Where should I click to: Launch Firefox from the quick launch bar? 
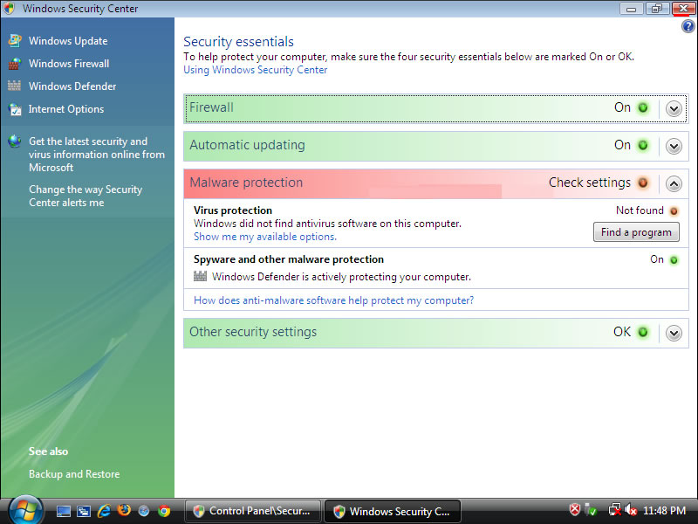pos(124,511)
